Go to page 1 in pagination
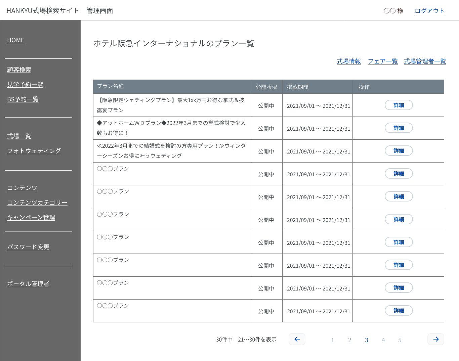The width and height of the screenshot is (459, 361). click(333, 340)
